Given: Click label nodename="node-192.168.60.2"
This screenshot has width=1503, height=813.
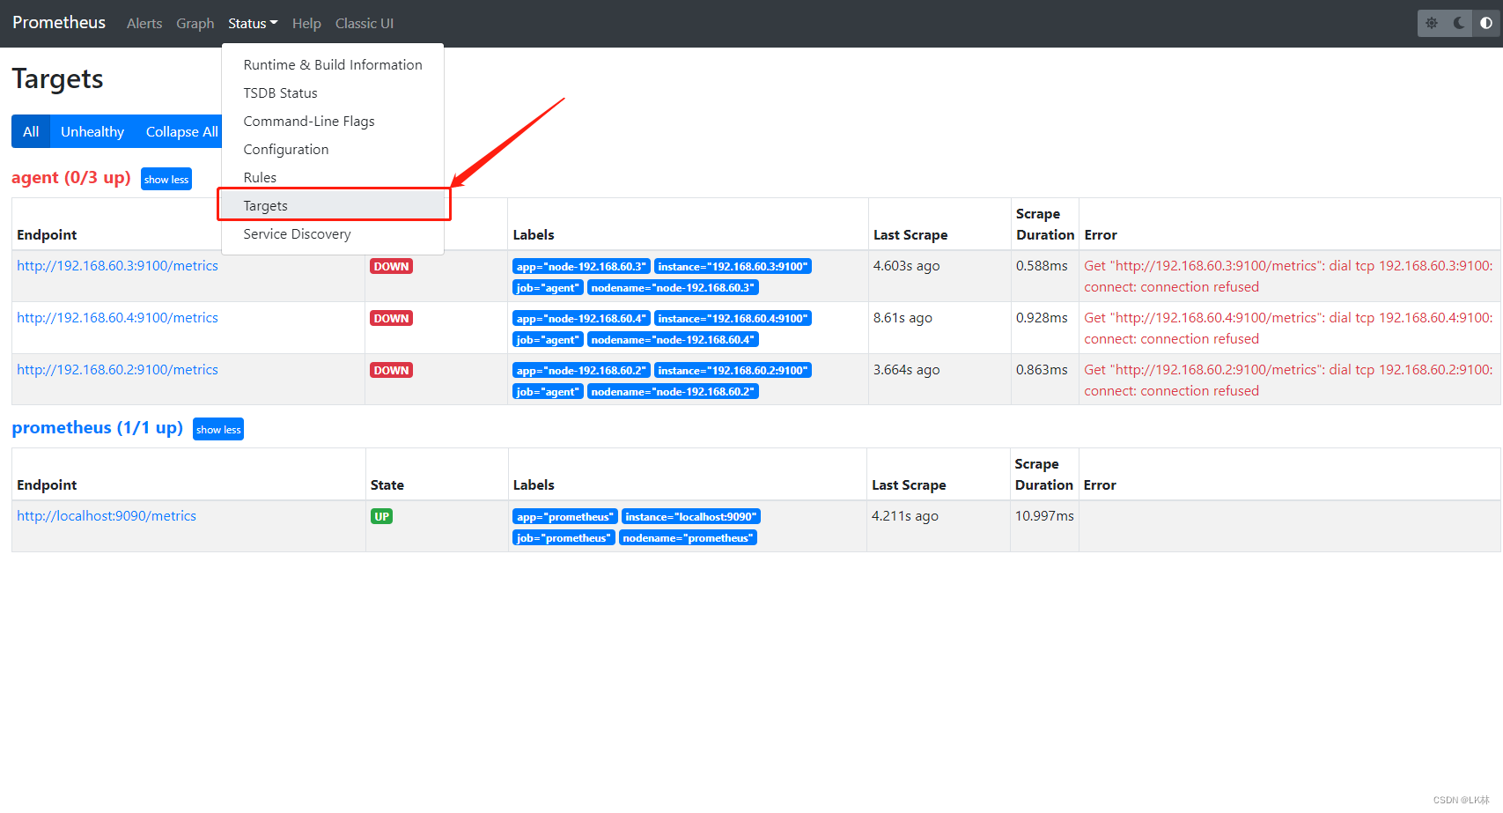Looking at the screenshot, I should [673, 392].
